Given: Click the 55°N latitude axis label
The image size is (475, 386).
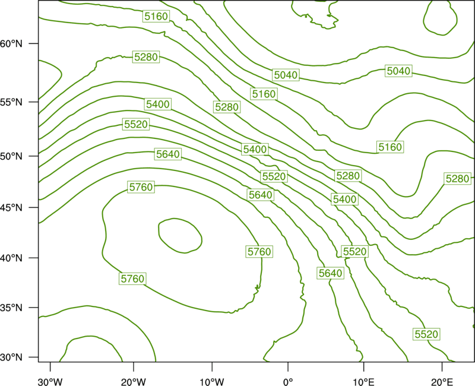Looking at the screenshot, I should [x=11, y=102].
